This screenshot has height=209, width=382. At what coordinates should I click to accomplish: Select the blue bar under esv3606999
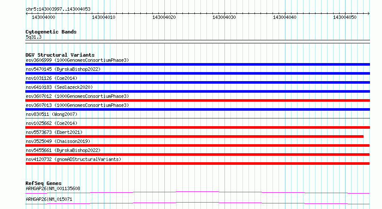(197, 64)
